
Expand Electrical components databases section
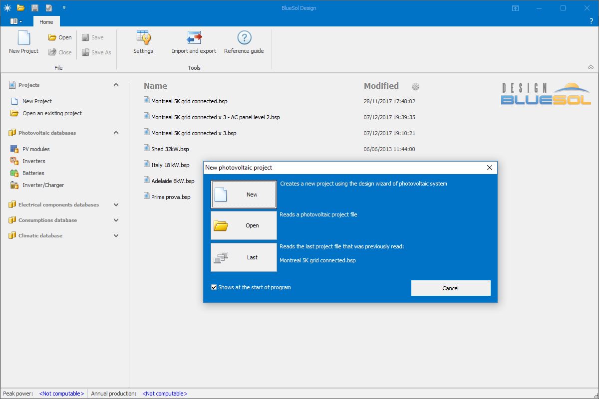tap(116, 204)
